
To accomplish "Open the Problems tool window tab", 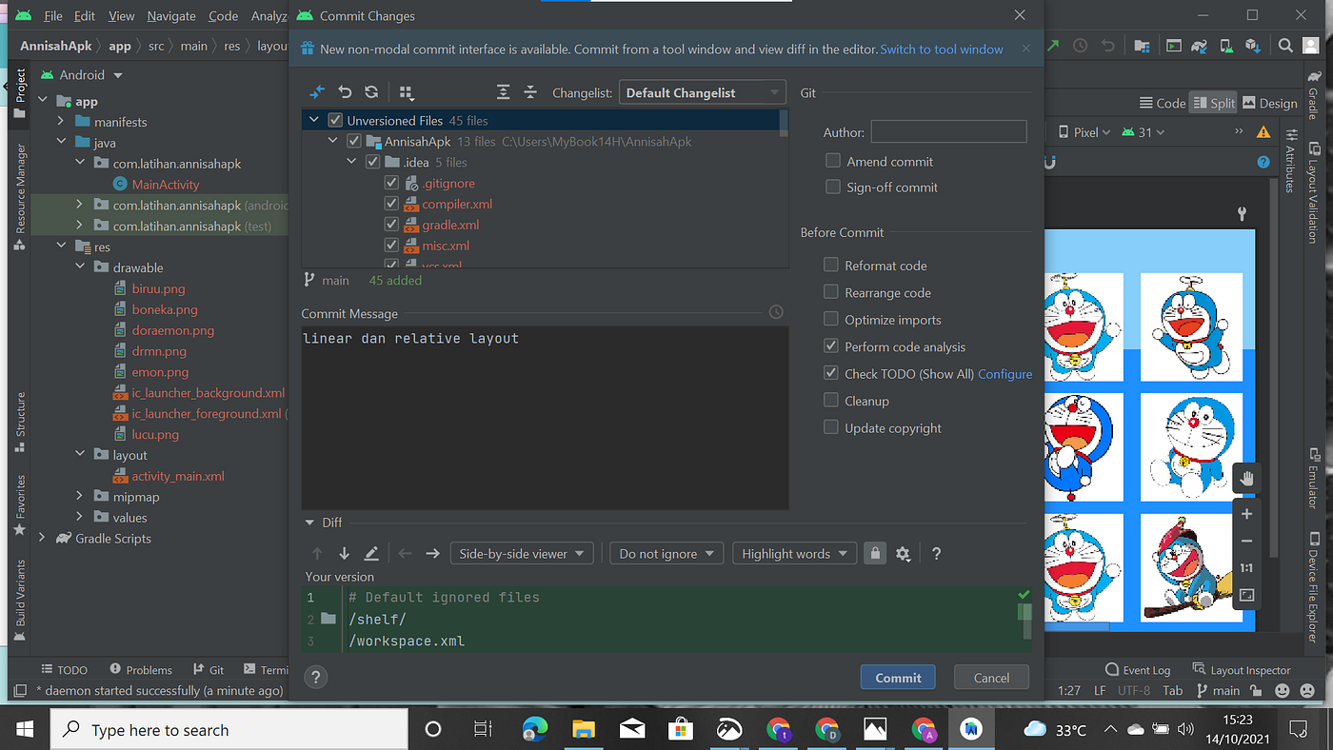I will [141, 669].
